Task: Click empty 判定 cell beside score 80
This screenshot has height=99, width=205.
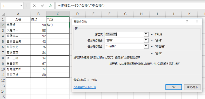Action: tap(58, 75)
